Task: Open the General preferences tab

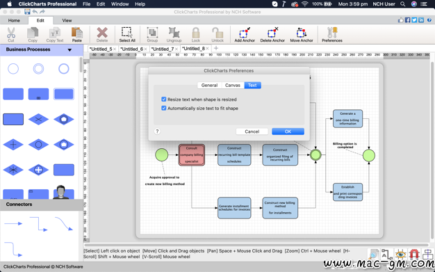Action: point(209,86)
